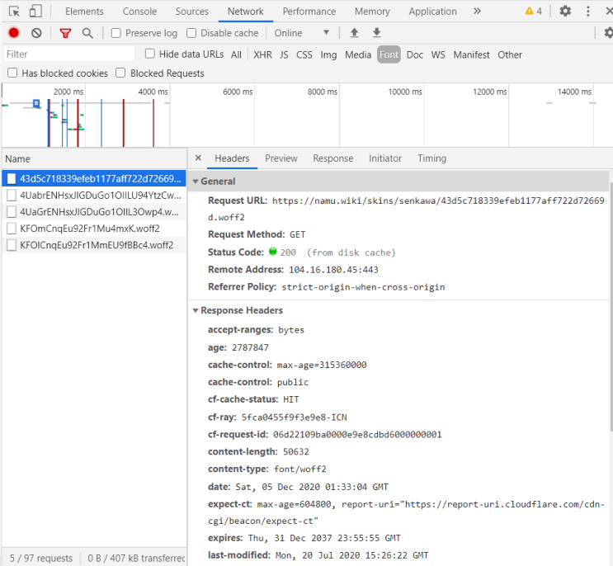613x566 pixels.
Task: Filter requests by JS
Action: pos(284,54)
